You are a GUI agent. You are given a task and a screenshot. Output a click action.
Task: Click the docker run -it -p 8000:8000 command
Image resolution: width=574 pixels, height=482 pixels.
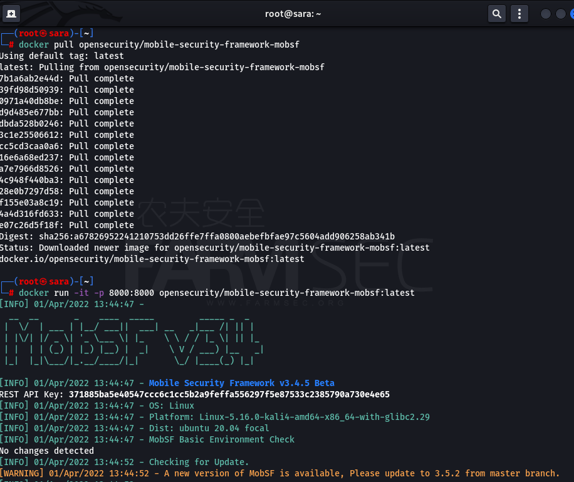[x=217, y=293]
